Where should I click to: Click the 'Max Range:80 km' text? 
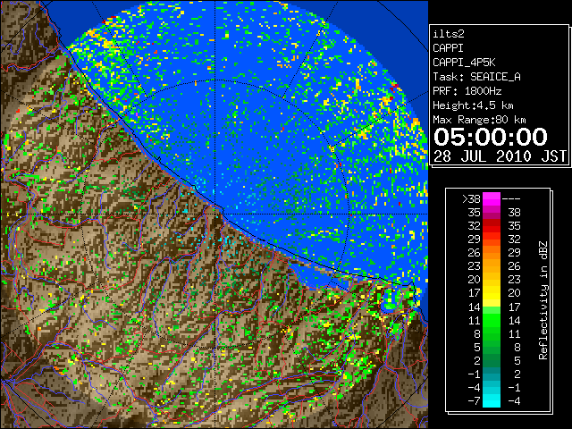pos(479,120)
